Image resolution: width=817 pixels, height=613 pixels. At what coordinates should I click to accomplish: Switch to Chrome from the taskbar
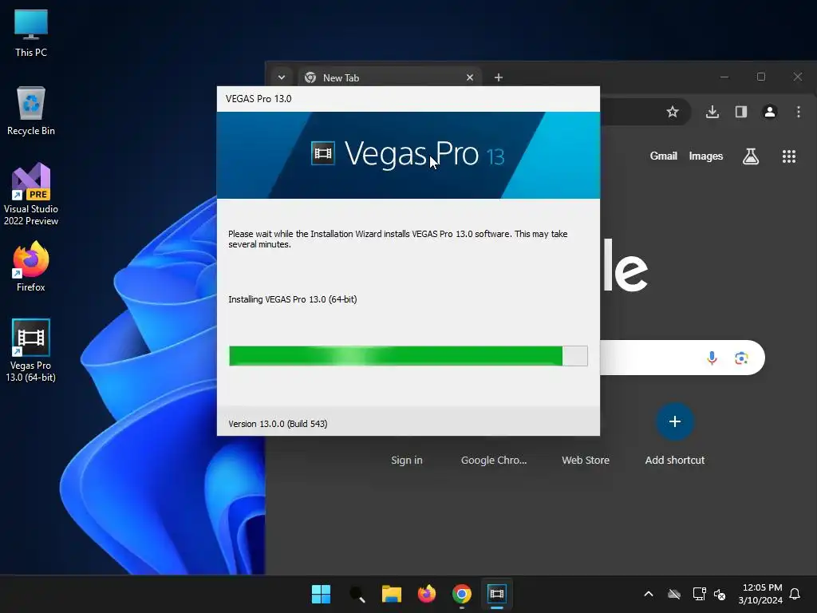tap(462, 594)
